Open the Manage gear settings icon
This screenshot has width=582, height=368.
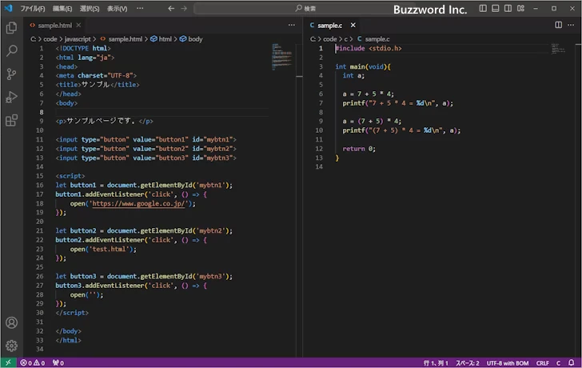[11, 346]
